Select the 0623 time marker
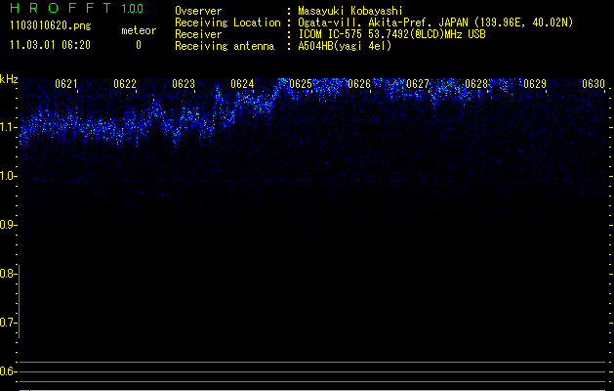614x391 pixels. pyautogui.click(x=184, y=84)
